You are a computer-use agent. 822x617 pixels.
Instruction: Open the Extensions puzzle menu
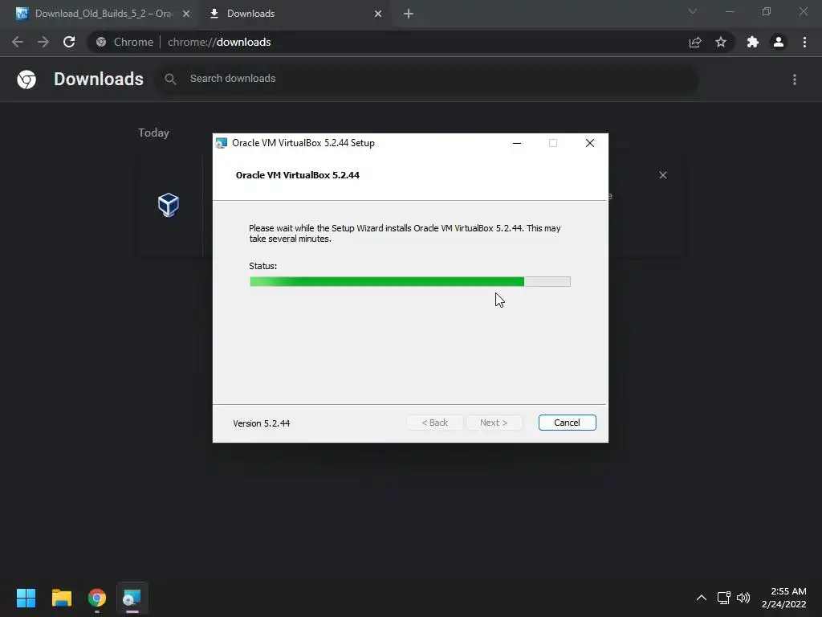tap(753, 42)
